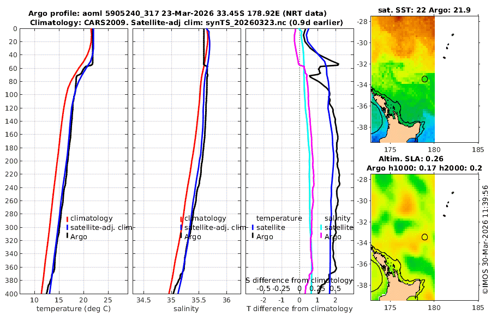Click the 'sat. SST: 22 Argo: 21.9' heading
The image size is (491, 316).
(x=424, y=10)
